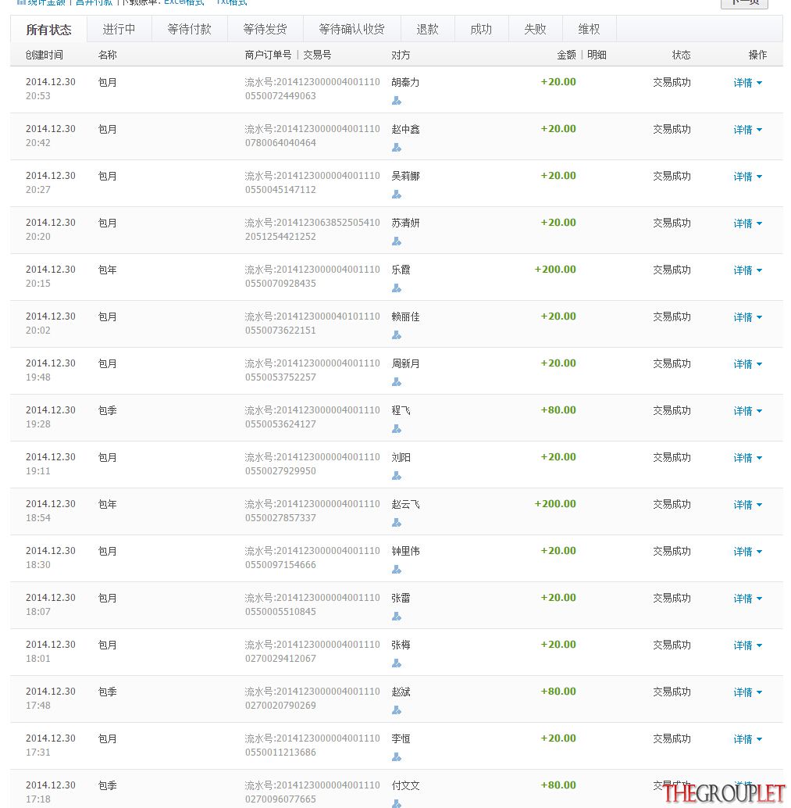Click the user icon under 张雷
Viewport: 791px width, 808px height.
click(x=396, y=617)
